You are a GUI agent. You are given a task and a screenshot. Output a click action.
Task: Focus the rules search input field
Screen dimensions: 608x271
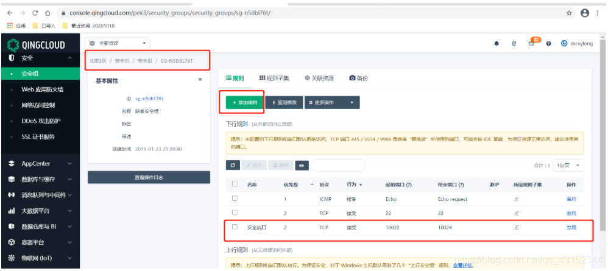pos(338,165)
